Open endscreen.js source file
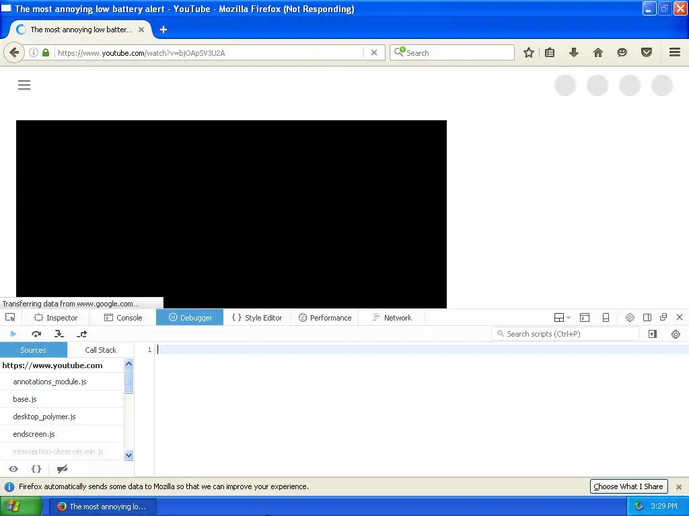This screenshot has width=689, height=516. tap(61, 435)
